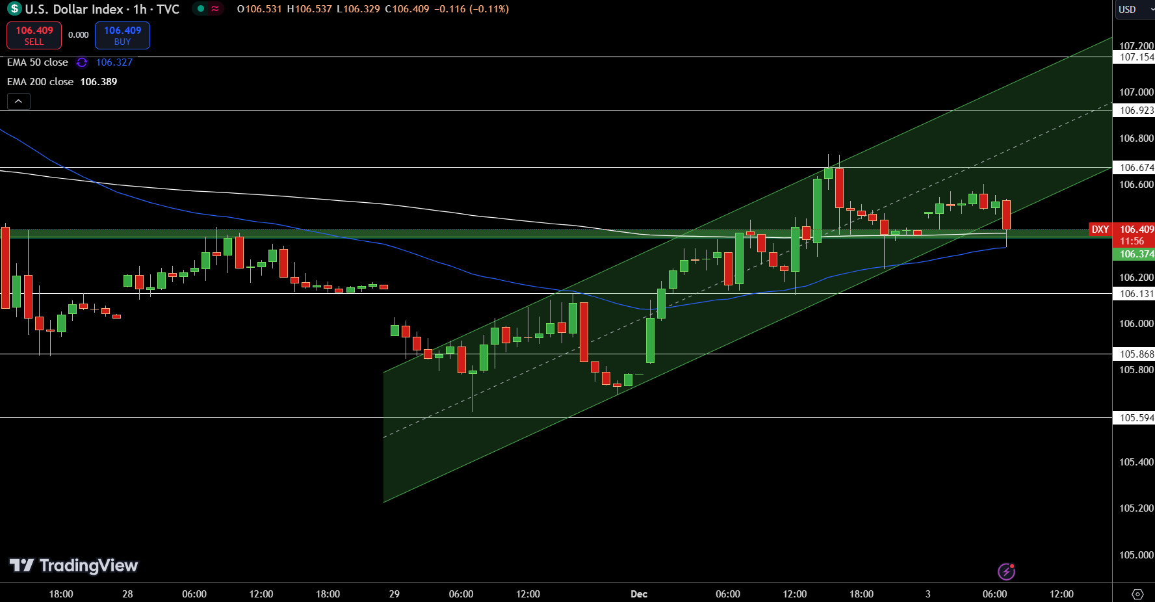Click the TradingView logo
1155x602 pixels.
coord(73,566)
